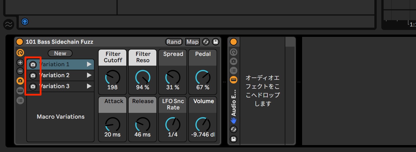Overwrite Variation 3 with its camera icon
The height and width of the screenshot is (152, 416).
click(33, 86)
